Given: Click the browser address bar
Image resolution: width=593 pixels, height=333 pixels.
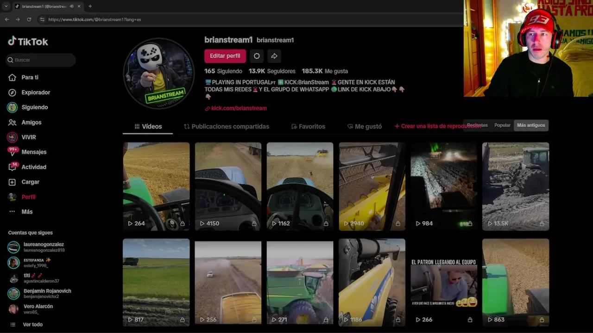Looking at the screenshot, I should (250, 19).
